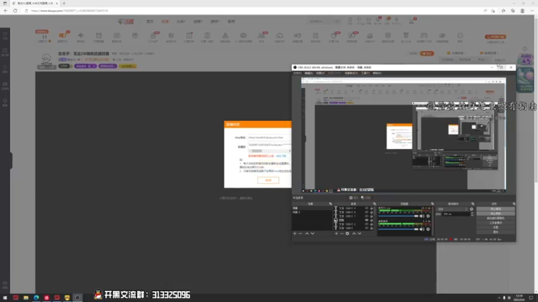Add a new source in OBS sources panel

pos(336,234)
